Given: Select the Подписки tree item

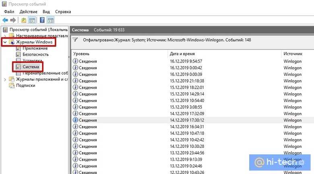Looking at the screenshot, I should pyautogui.click(x=26, y=86).
